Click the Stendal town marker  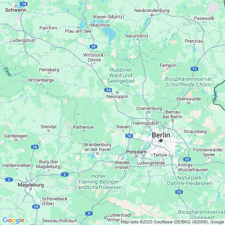49,131
